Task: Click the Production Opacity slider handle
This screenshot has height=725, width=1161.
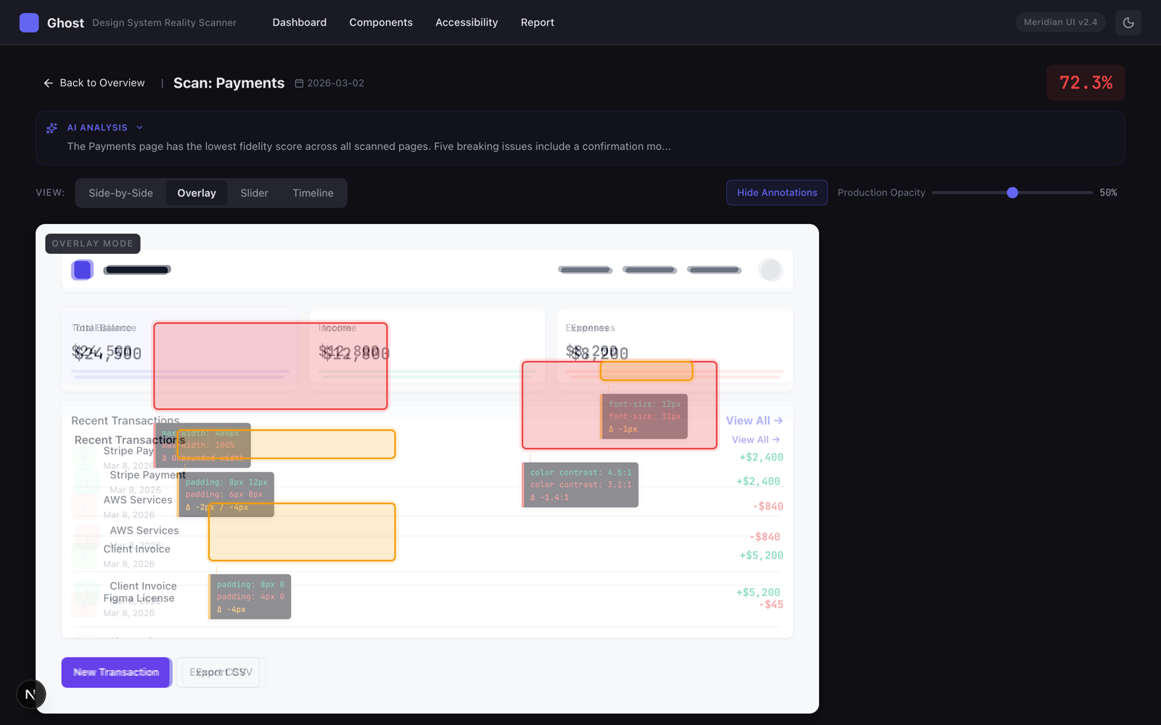Action: click(x=1012, y=193)
